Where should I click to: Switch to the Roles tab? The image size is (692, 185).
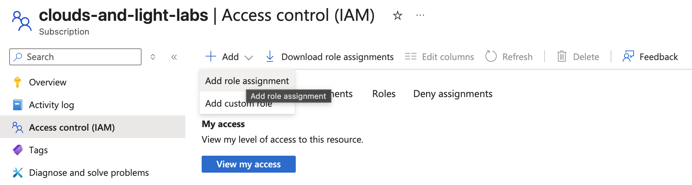tap(384, 94)
